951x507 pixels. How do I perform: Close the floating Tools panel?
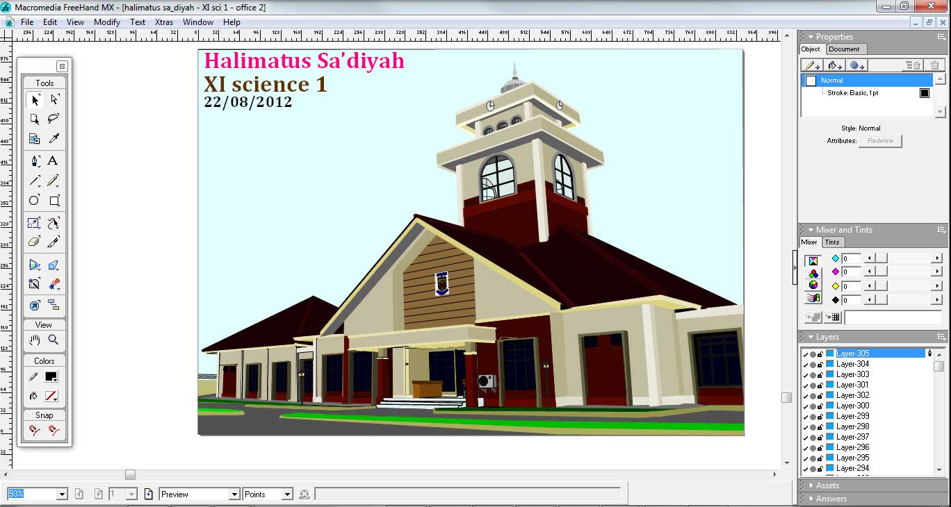click(x=62, y=67)
